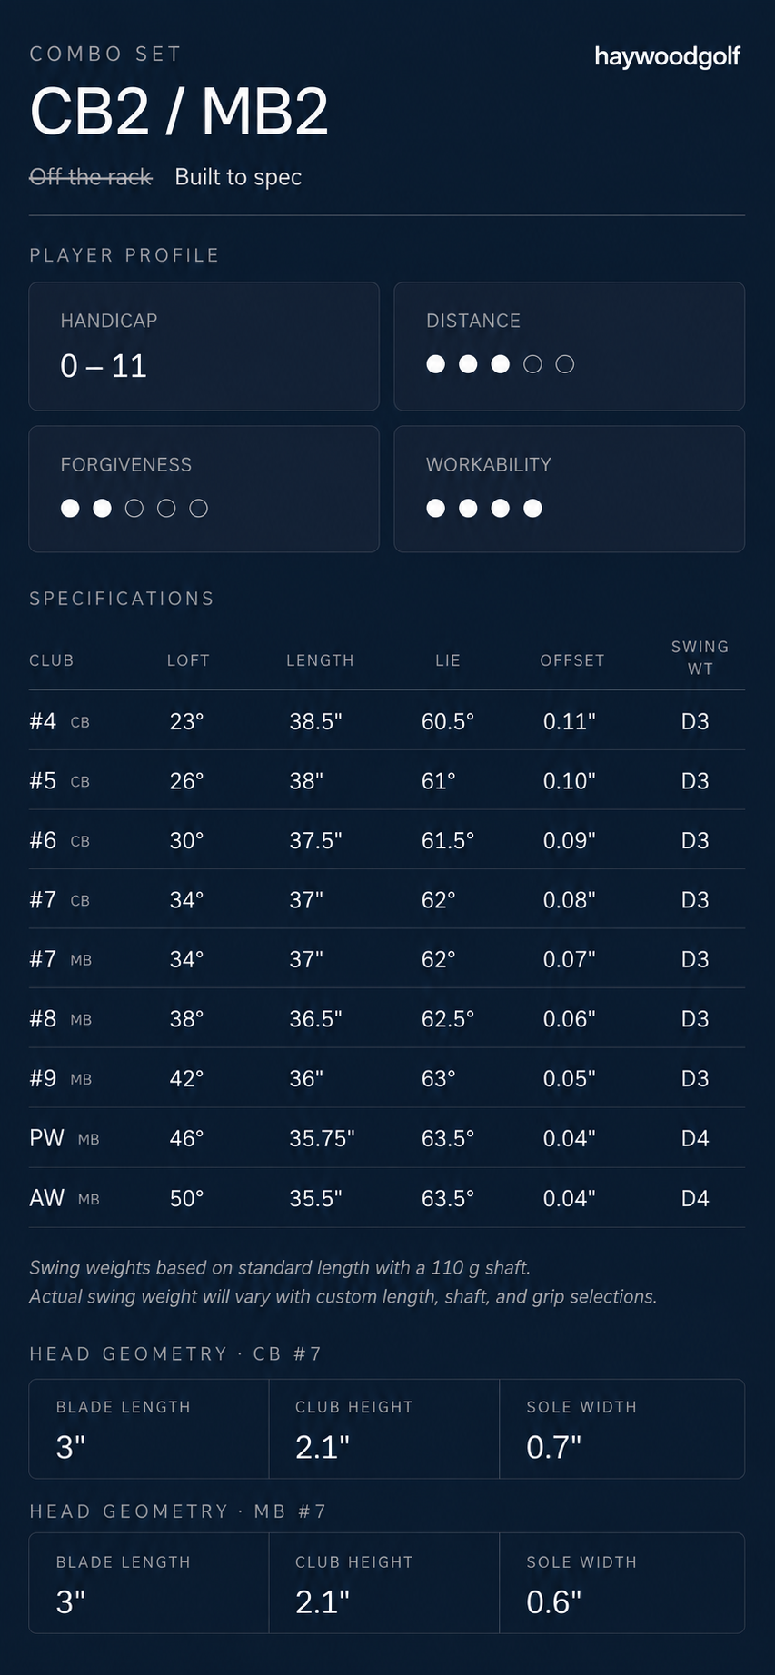The height and width of the screenshot is (1675, 775).
Task: Select the PW MB club row
Action: (387, 1137)
